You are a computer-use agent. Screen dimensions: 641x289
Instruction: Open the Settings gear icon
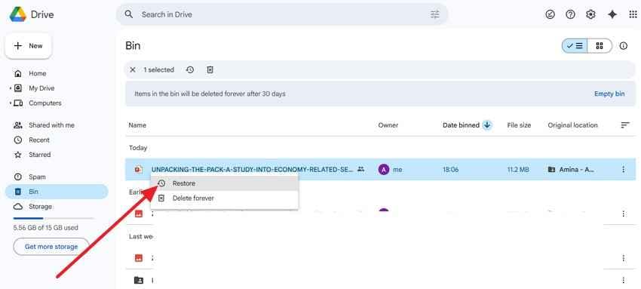pyautogui.click(x=590, y=14)
